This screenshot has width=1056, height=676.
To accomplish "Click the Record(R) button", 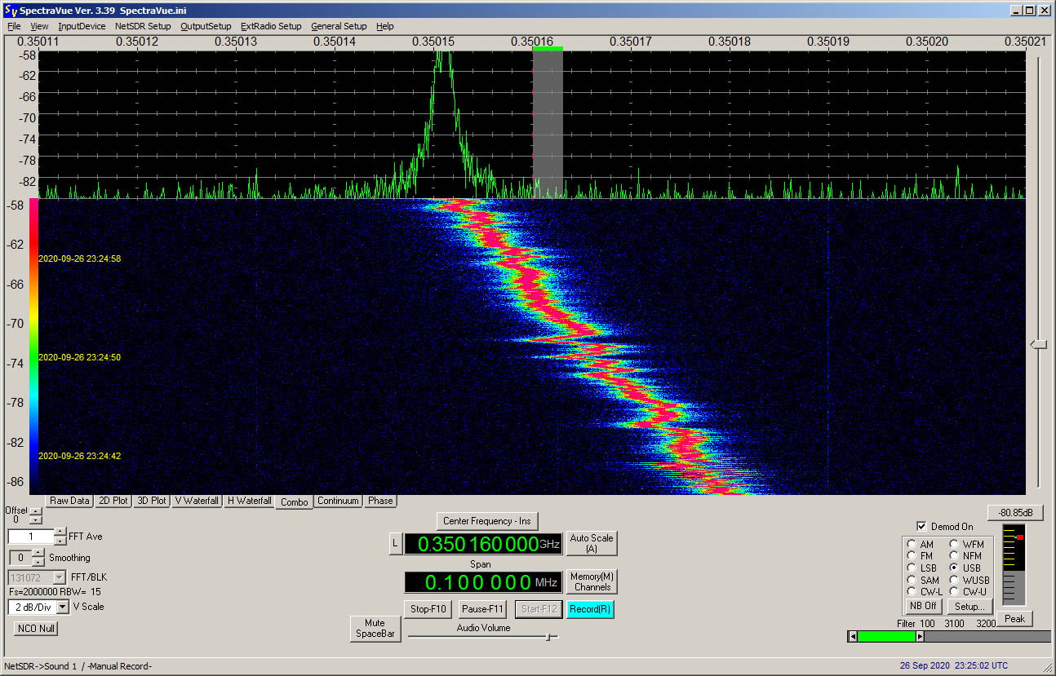I will [590, 609].
